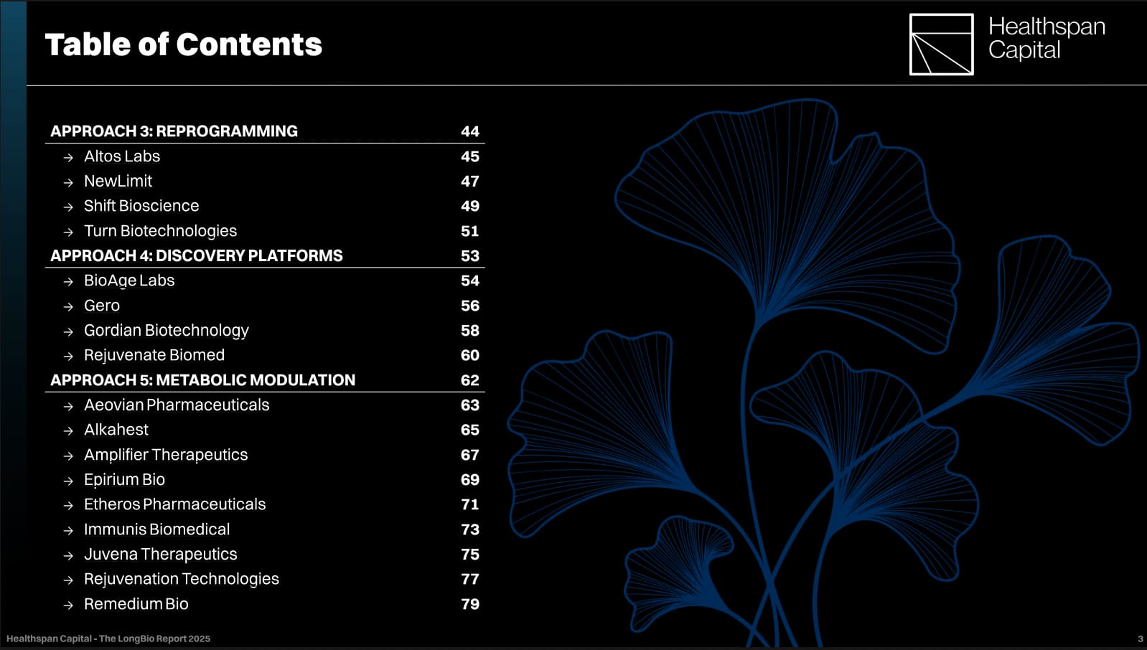
Task: Open the Approach 4: Discovery Platforms section
Action: (197, 255)
